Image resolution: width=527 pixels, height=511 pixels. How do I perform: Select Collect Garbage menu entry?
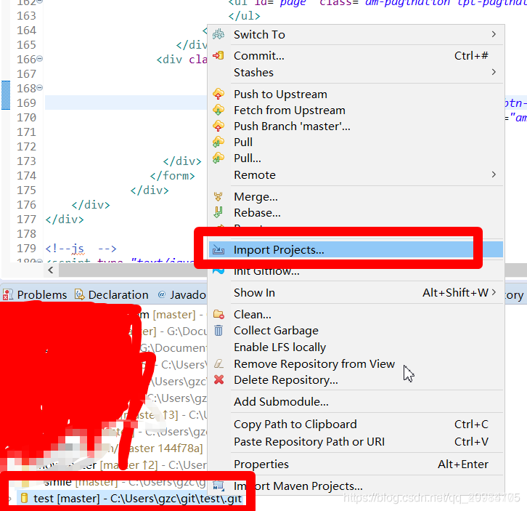pos(356,331)
